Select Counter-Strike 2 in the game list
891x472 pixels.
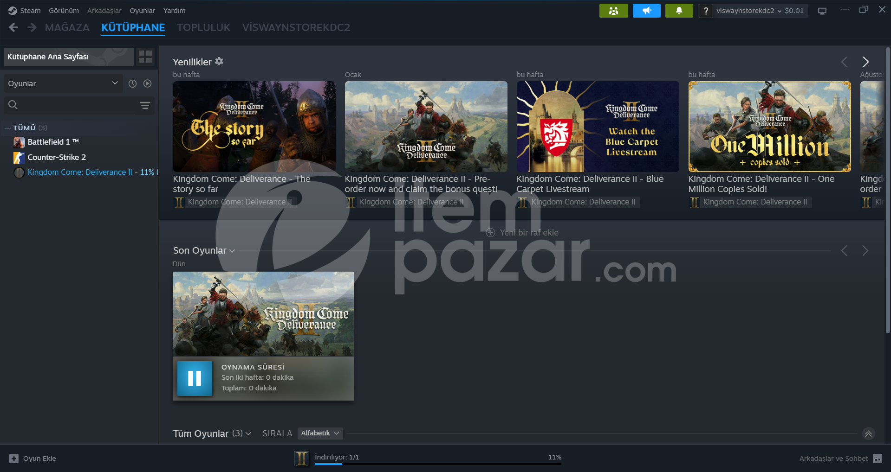click(x=57, y=157)
